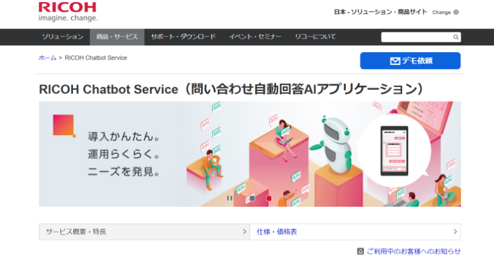The width and height of the screenshot is (494, 277).
Task: Click the ホーム breadcrumb link
Action: pos(47,58)
